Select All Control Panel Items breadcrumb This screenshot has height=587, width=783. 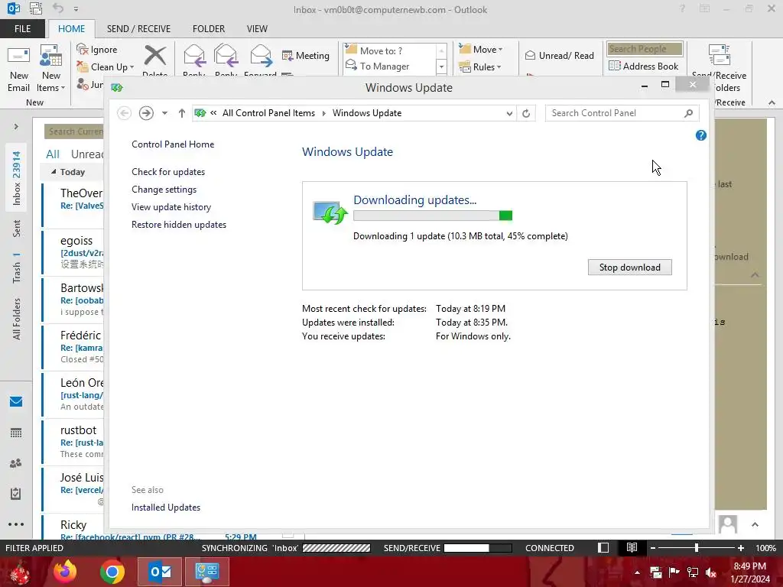click(268, 113)
